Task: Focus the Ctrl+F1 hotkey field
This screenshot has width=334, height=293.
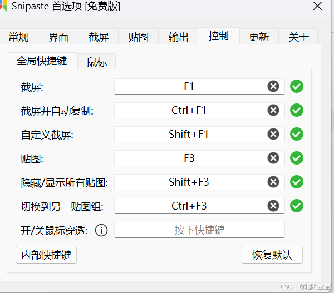Action: [x=199, y=110]
